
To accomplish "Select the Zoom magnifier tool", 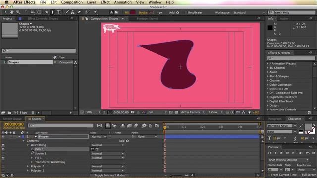I will click(x=18, y=12).
